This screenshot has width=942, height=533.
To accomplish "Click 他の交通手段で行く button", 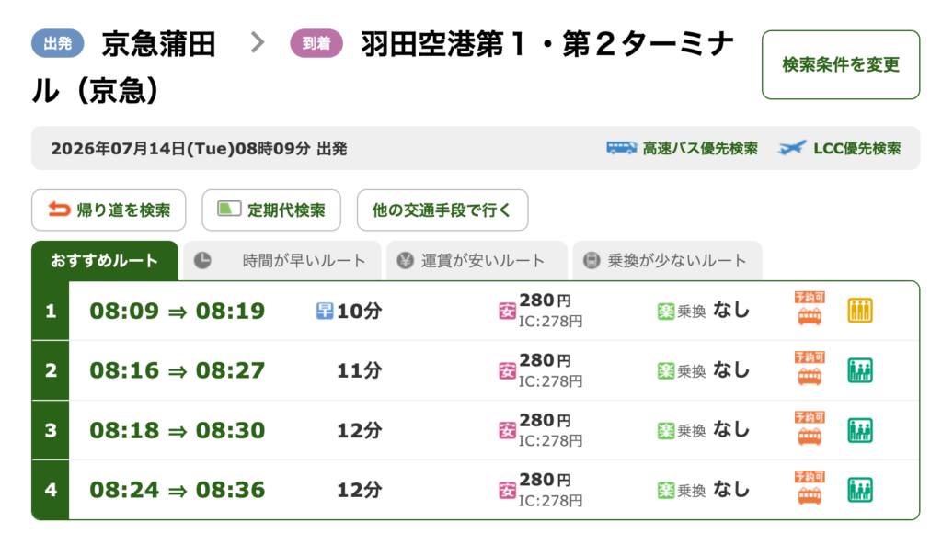I will pyautogui.click(x=442, y=210).
